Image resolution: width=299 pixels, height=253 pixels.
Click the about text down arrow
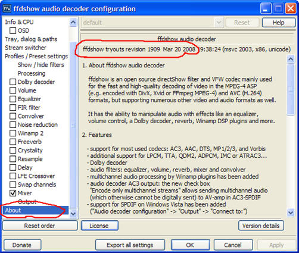(x=291, y=213)
